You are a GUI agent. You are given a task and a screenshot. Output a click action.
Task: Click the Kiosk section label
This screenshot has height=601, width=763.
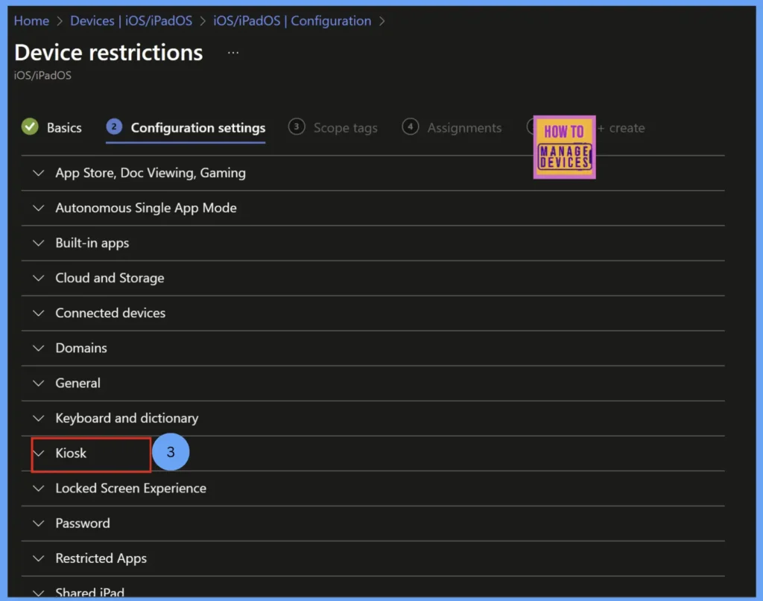[x=71, y=454]
